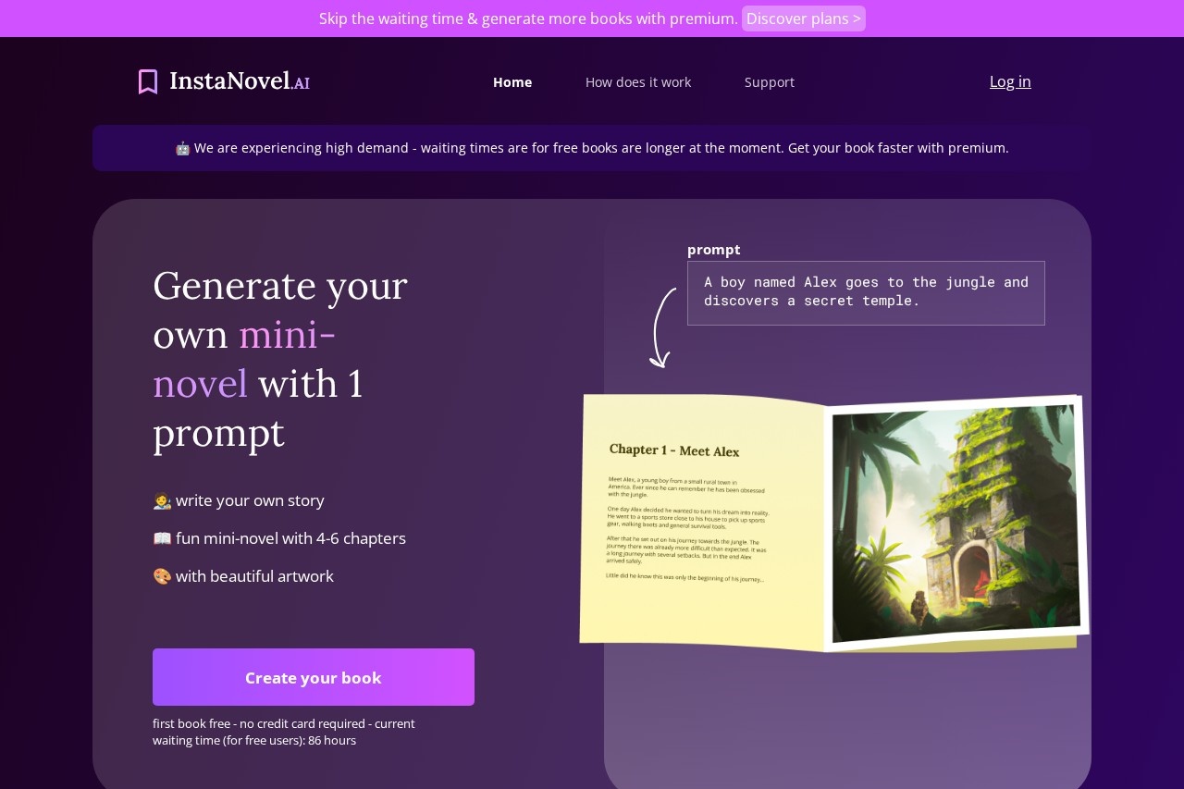This screenshot has height=789, width=1184.
Task: Click the InstaNovel bookmark logo icon
Action: coord(148,81)
